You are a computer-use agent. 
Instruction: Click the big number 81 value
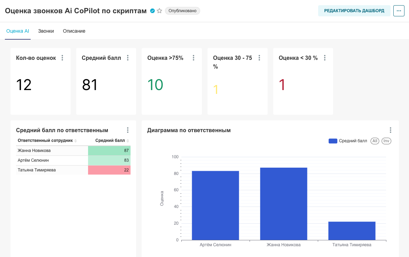(x=90, y=85)
